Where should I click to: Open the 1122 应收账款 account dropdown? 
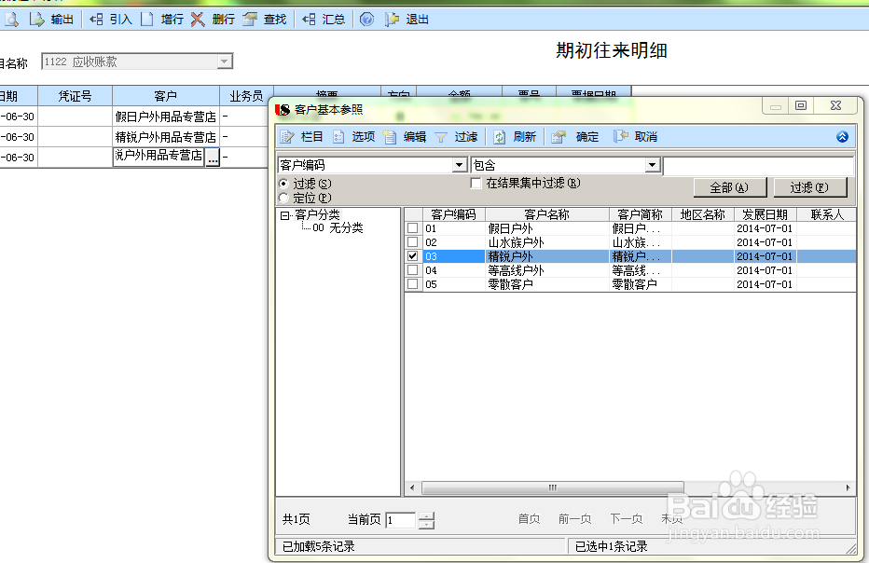[x=225, y=62]
